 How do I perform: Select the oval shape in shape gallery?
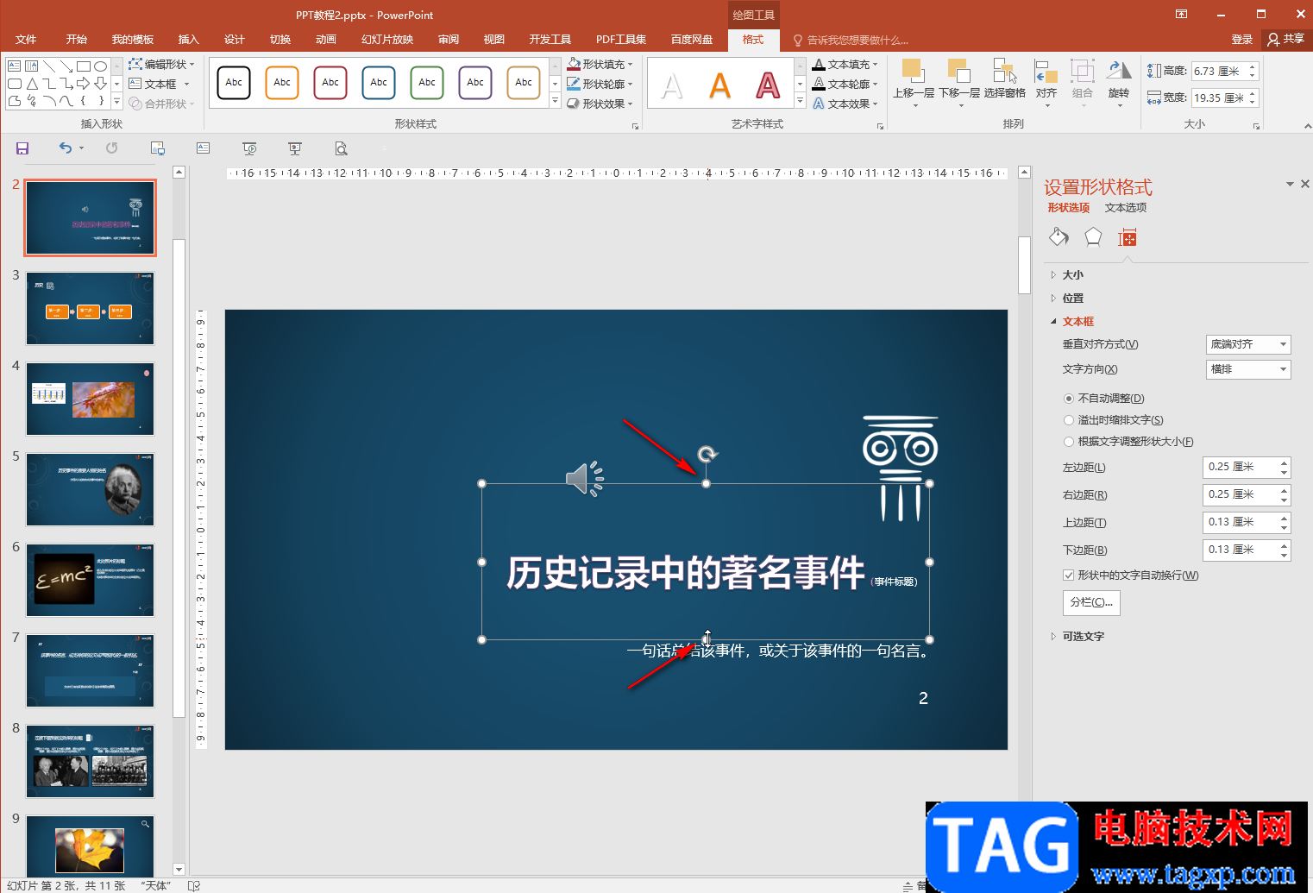pyautogui.click(x=101, y=66)
